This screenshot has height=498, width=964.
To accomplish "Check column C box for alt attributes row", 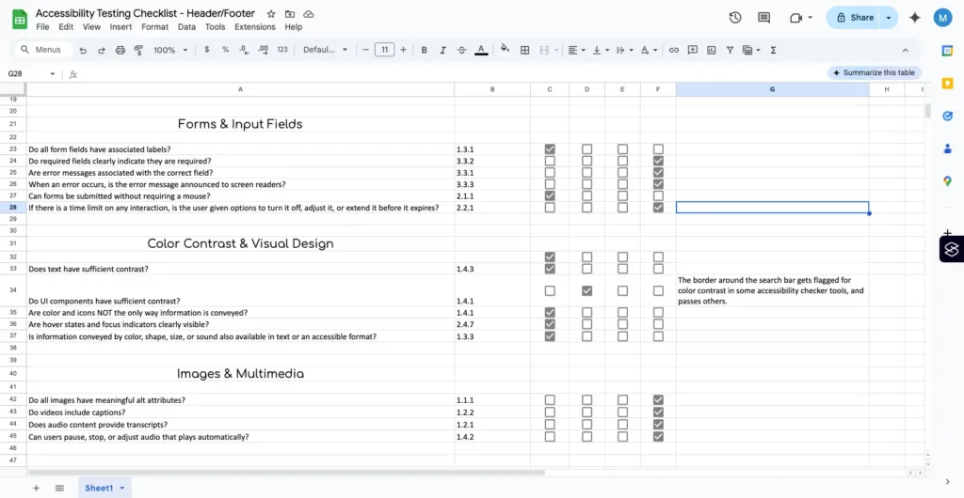I will 550,400.
